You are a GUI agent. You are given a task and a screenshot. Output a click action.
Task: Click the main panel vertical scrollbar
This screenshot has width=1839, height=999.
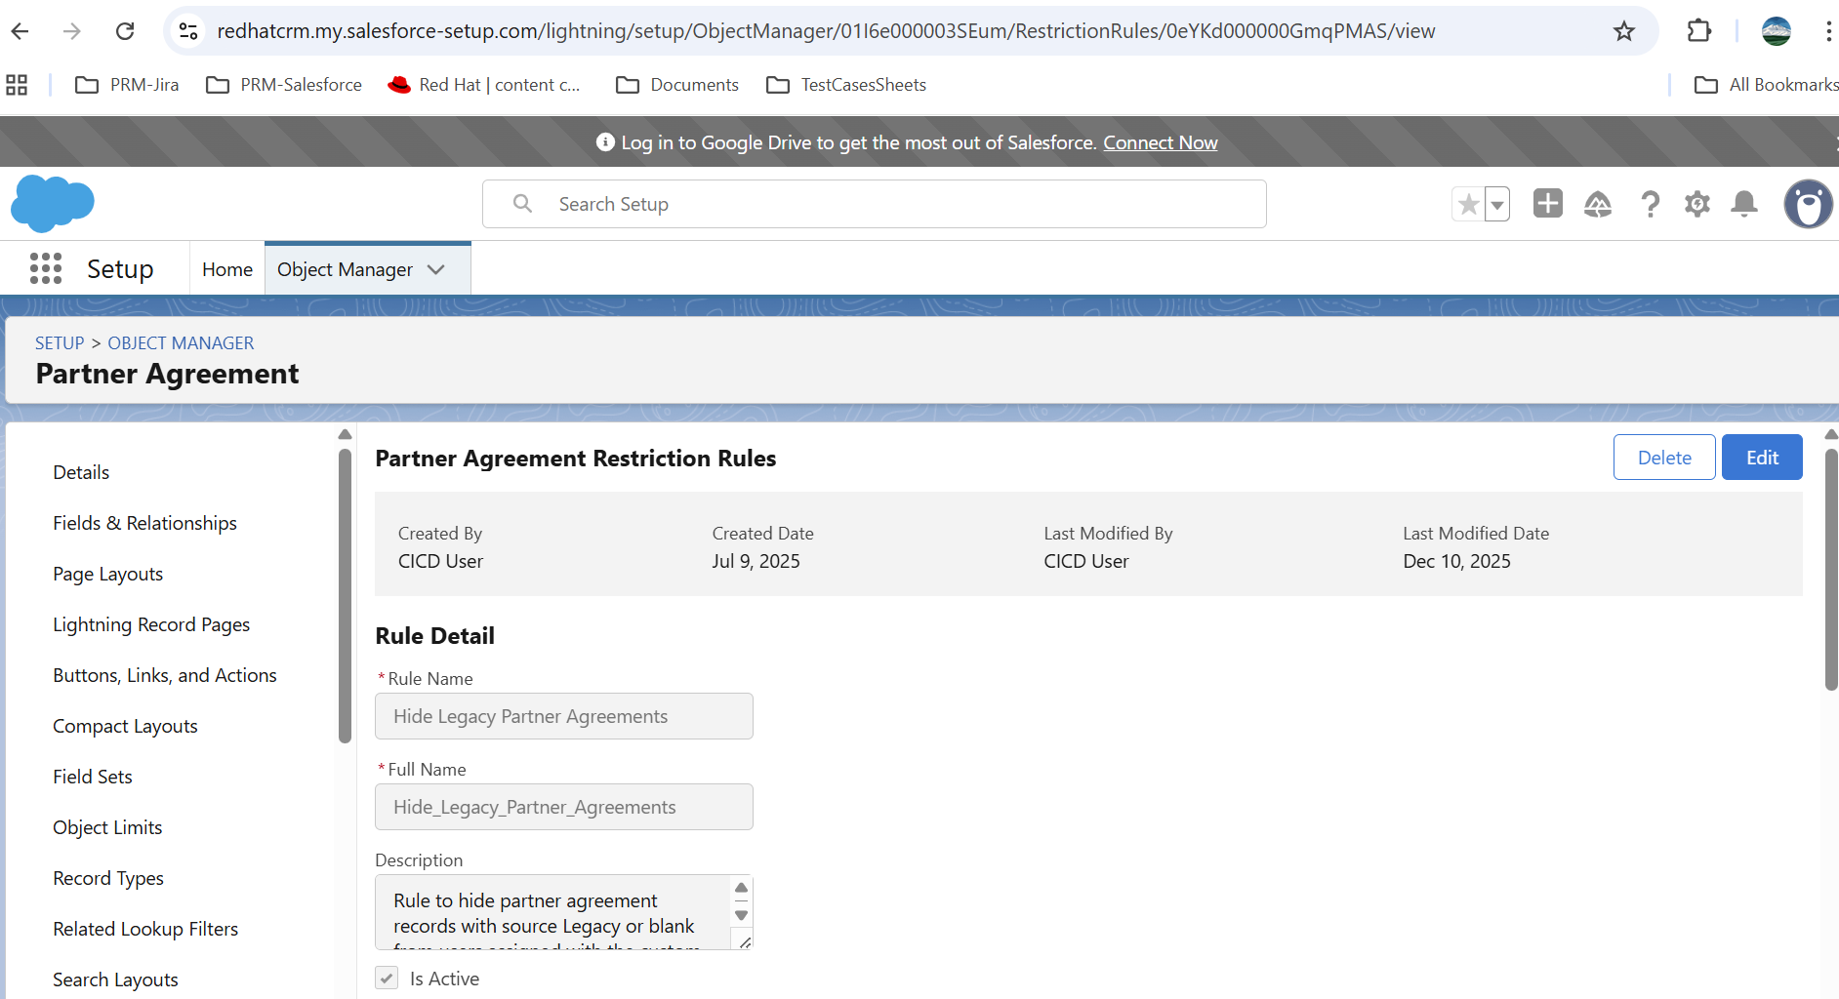point(1831,569)
